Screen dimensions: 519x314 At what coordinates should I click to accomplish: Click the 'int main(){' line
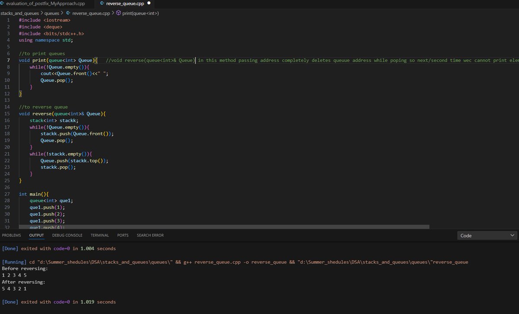34,194
